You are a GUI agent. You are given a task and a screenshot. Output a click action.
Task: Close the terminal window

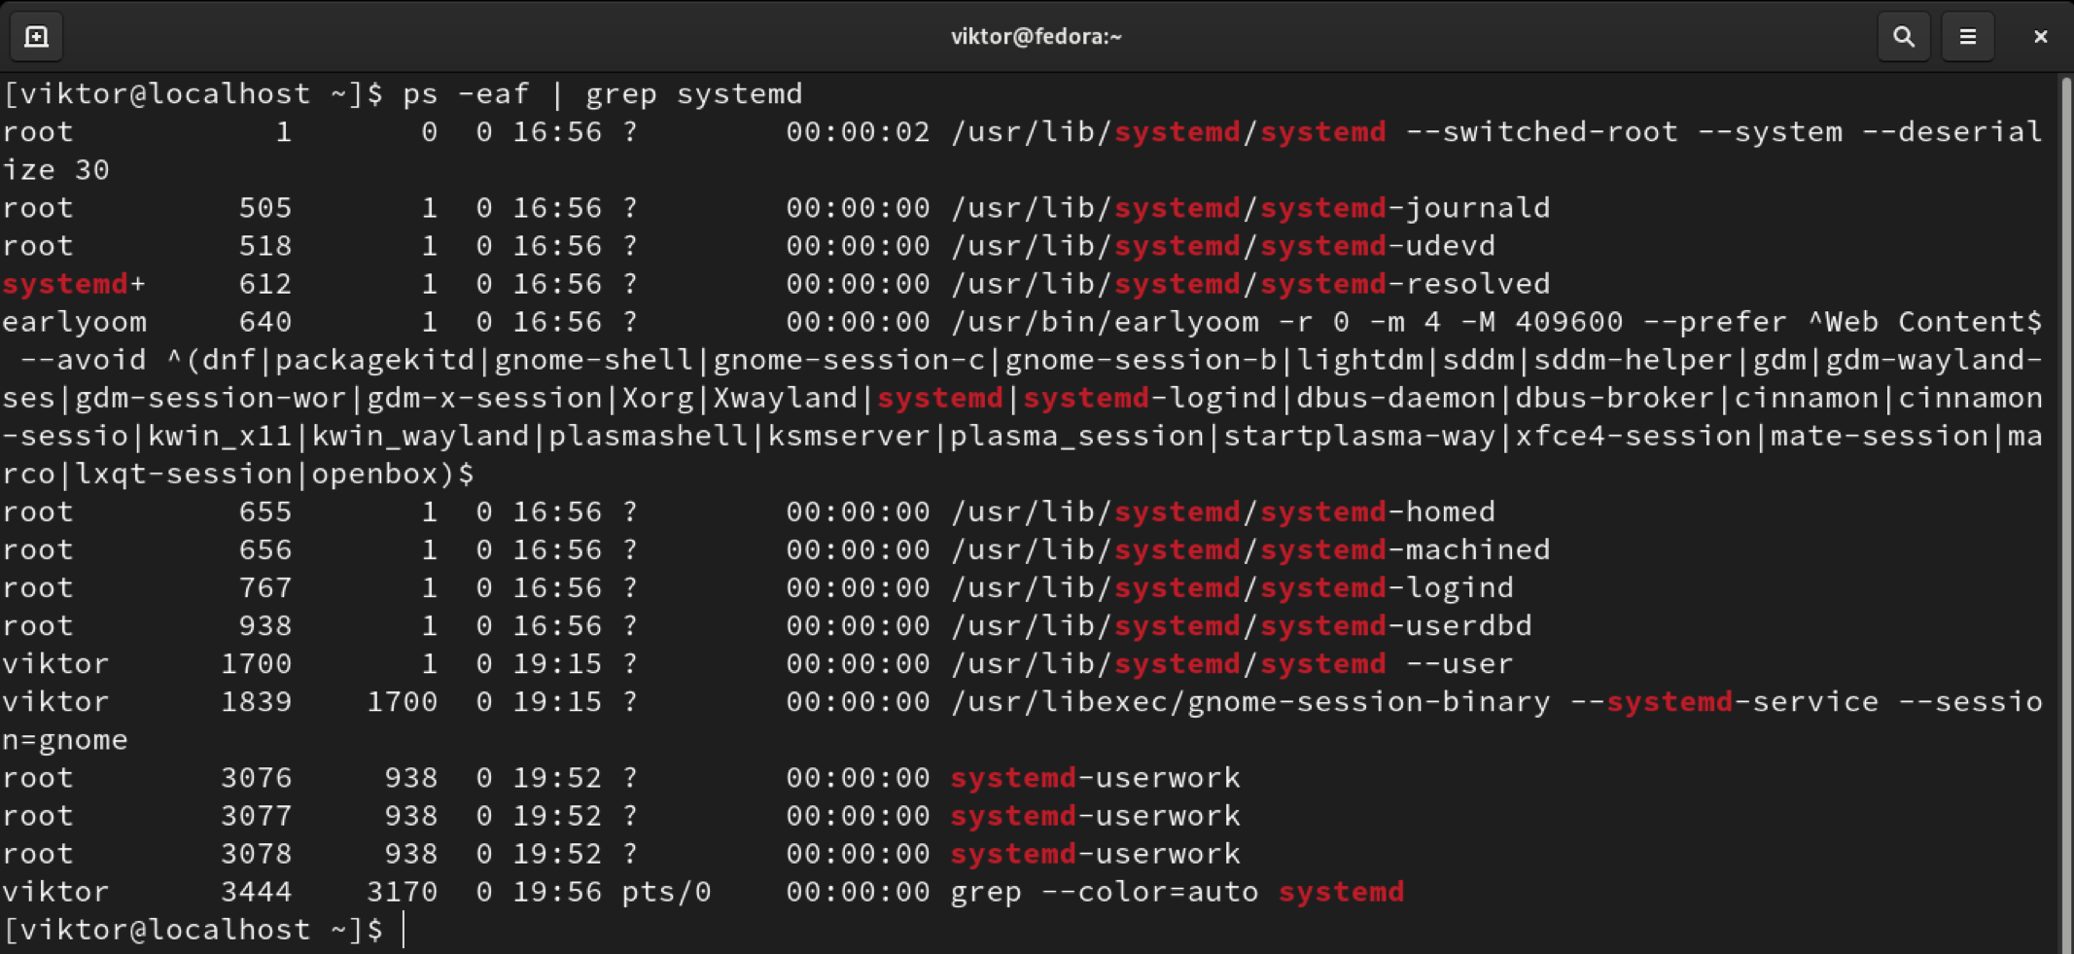pyautogui.click(x=2040, y=37)
